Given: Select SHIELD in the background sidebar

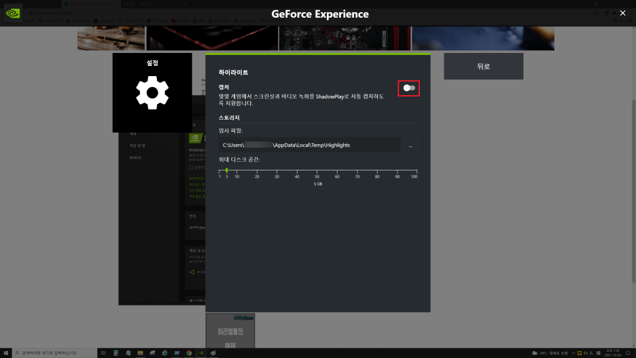Looking at the screenshot, I should click(x=135, y=158).
